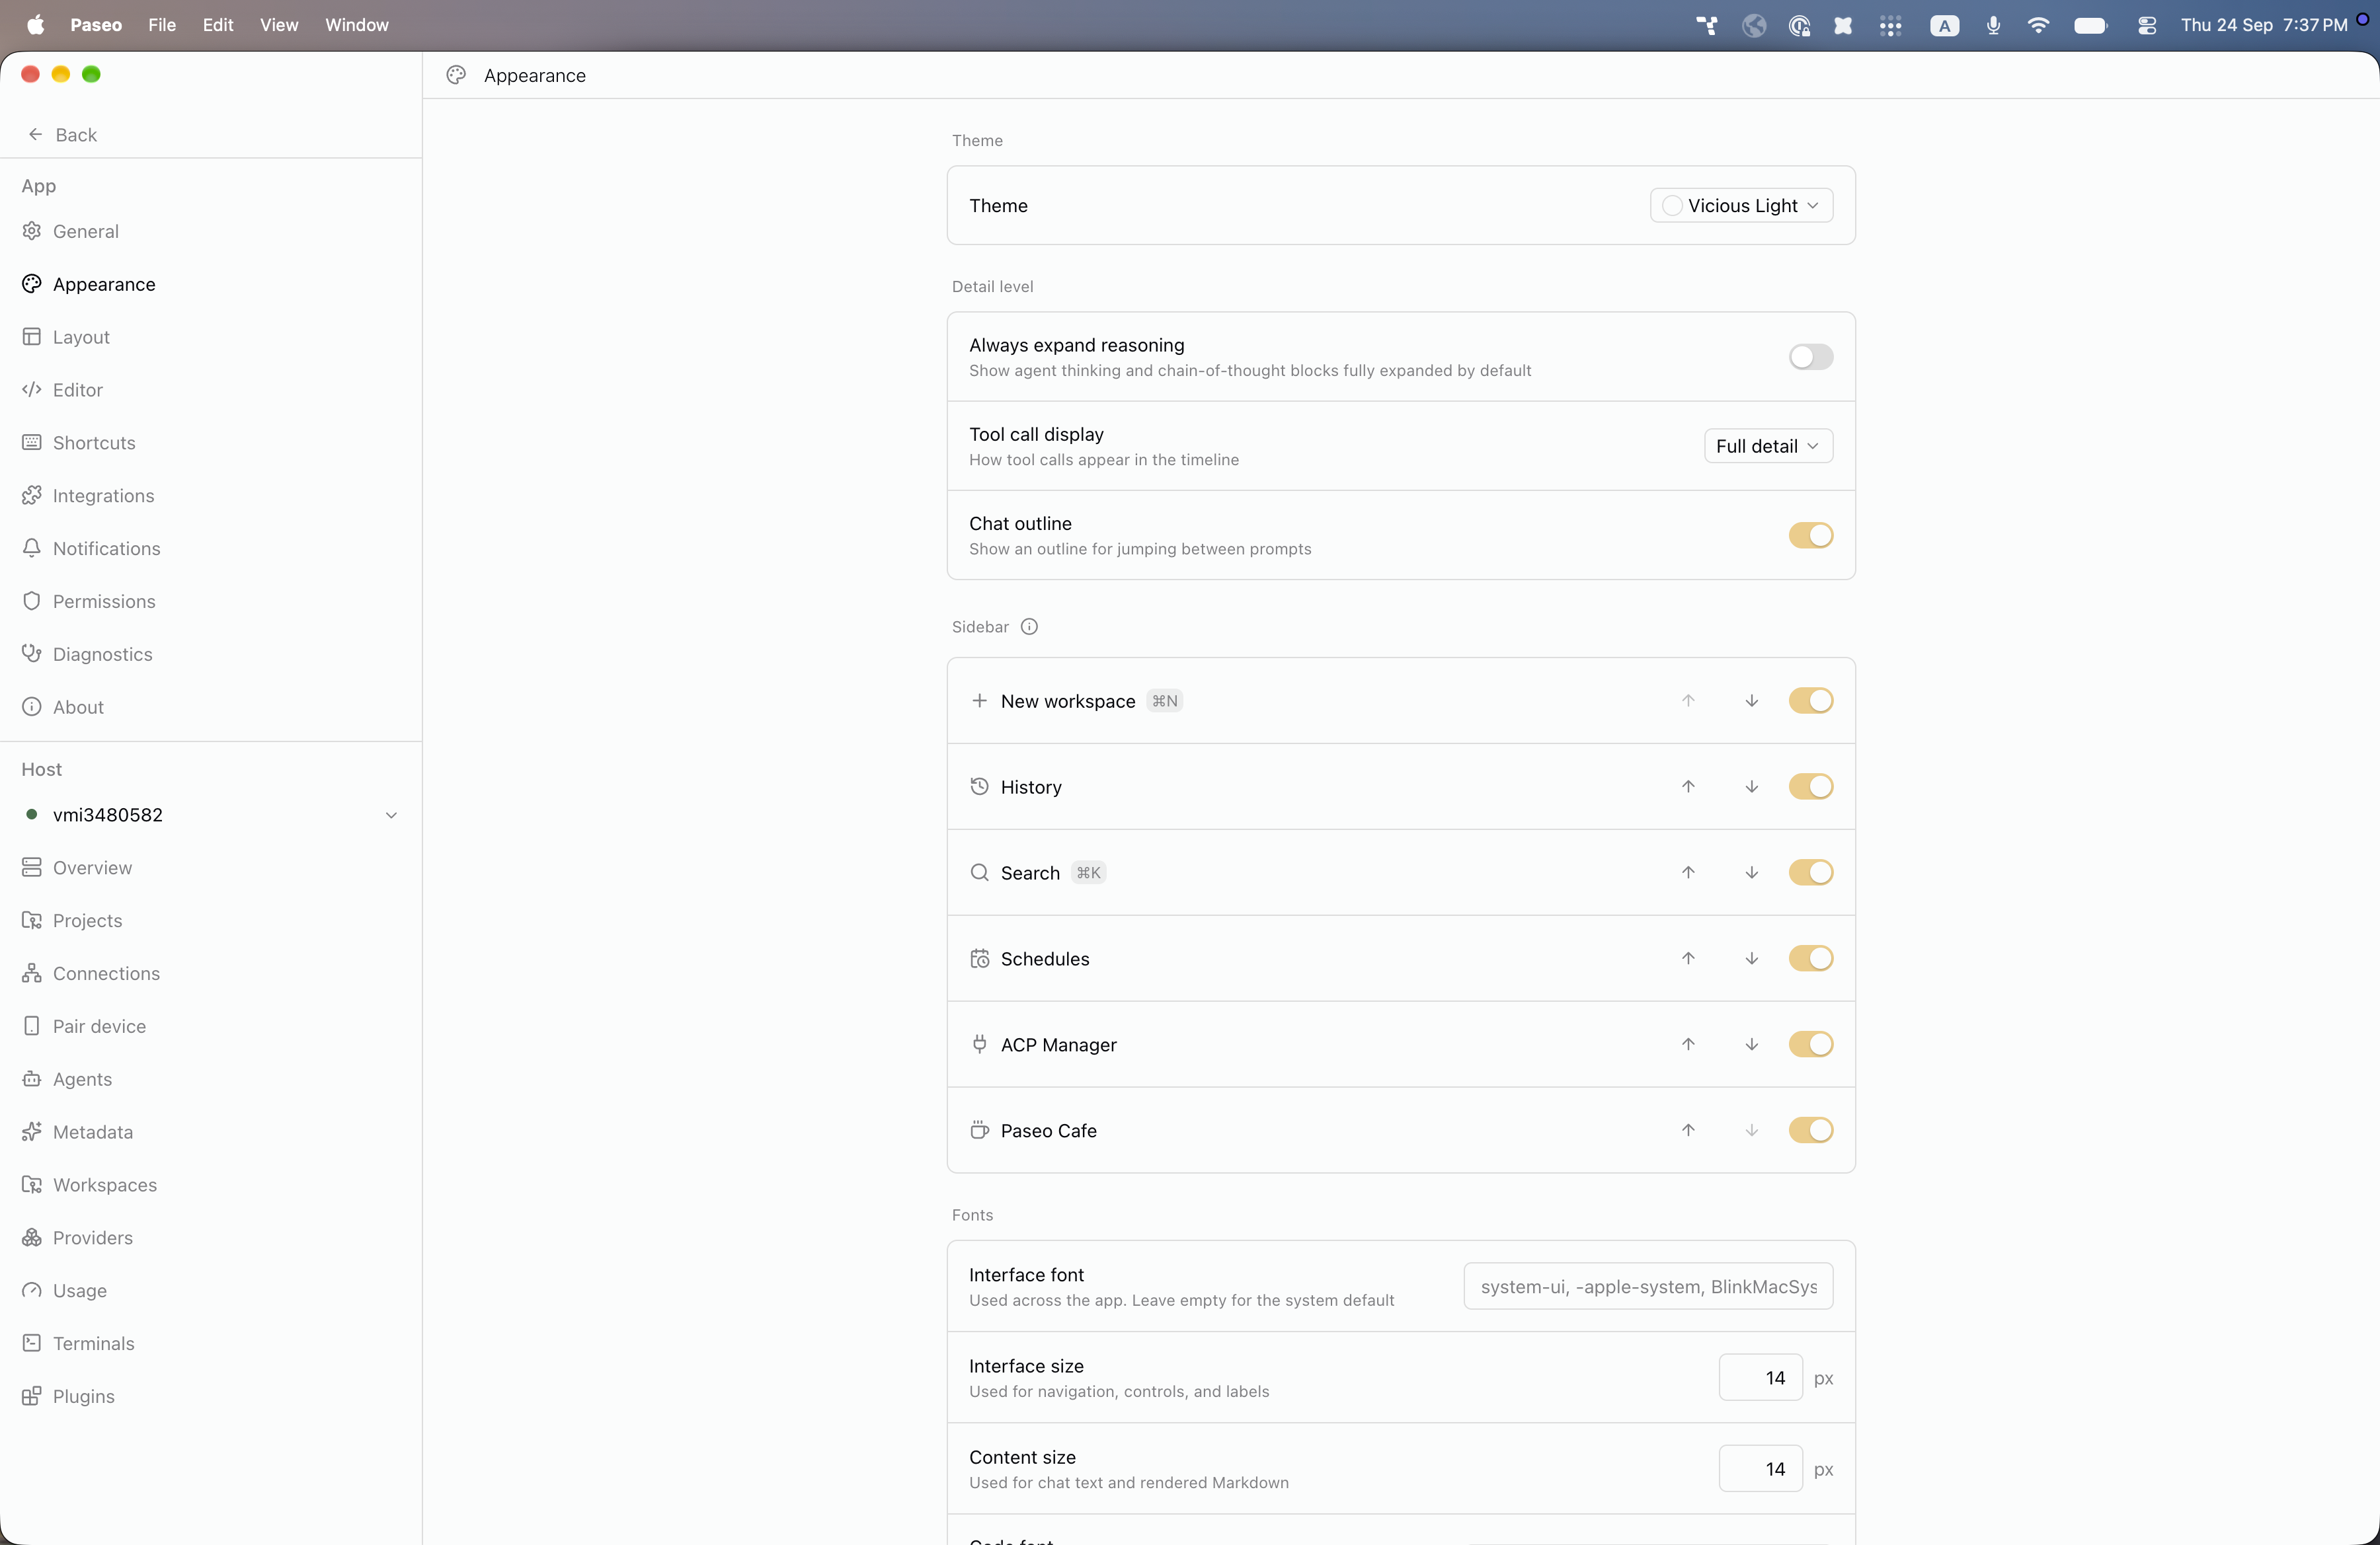Click the Interface font input field
The width and height of the screenshot is (2380, 1545).
[x=1648, y=1287]
